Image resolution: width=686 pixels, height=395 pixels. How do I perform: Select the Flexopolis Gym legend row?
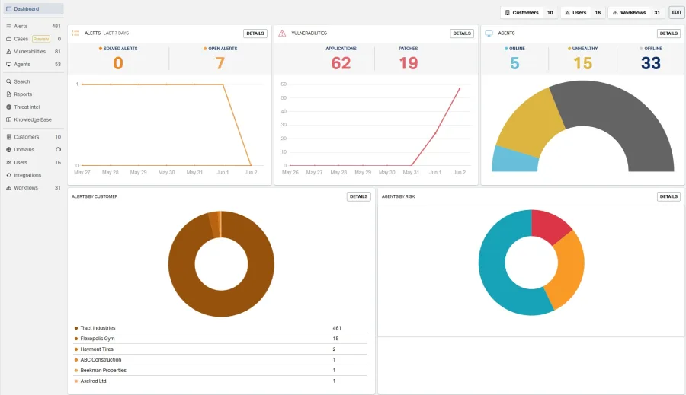pos(220,339)
